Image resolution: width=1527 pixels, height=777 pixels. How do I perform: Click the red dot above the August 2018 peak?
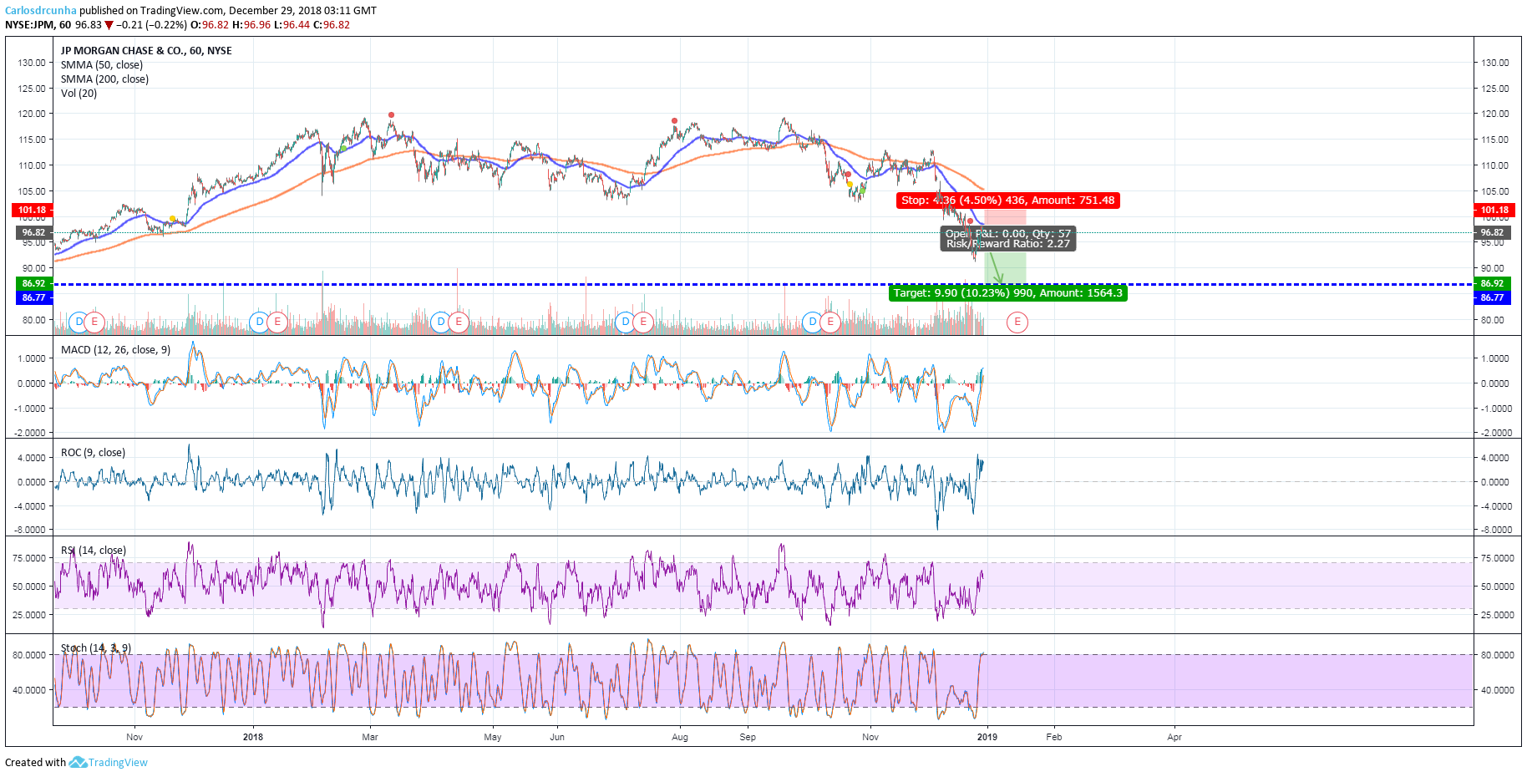click(x=674, y=121)
